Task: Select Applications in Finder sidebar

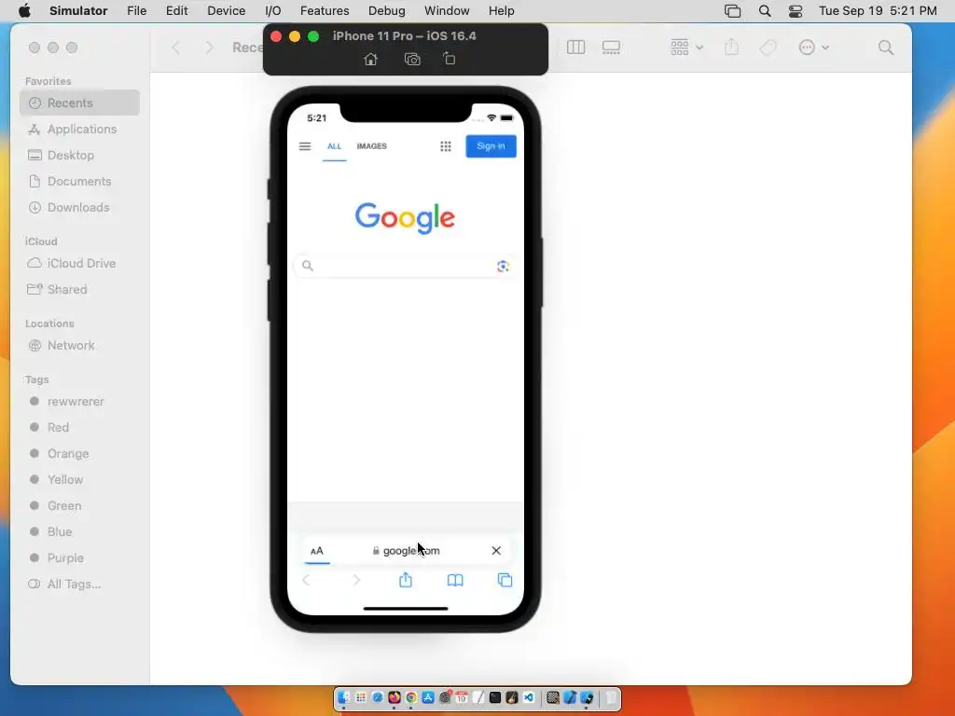Action: [x=80, y=129]
